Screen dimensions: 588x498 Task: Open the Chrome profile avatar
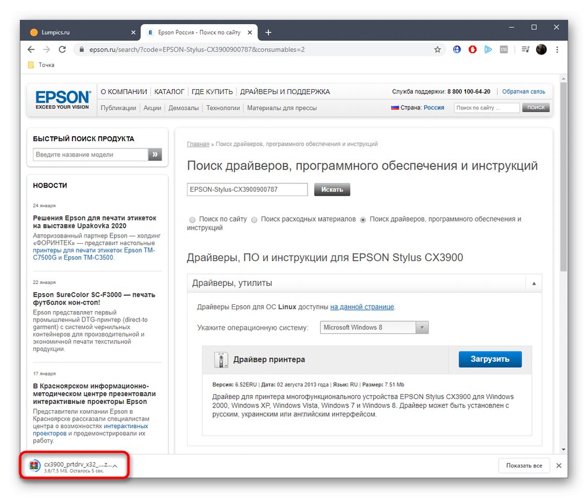tap(541, 49)
